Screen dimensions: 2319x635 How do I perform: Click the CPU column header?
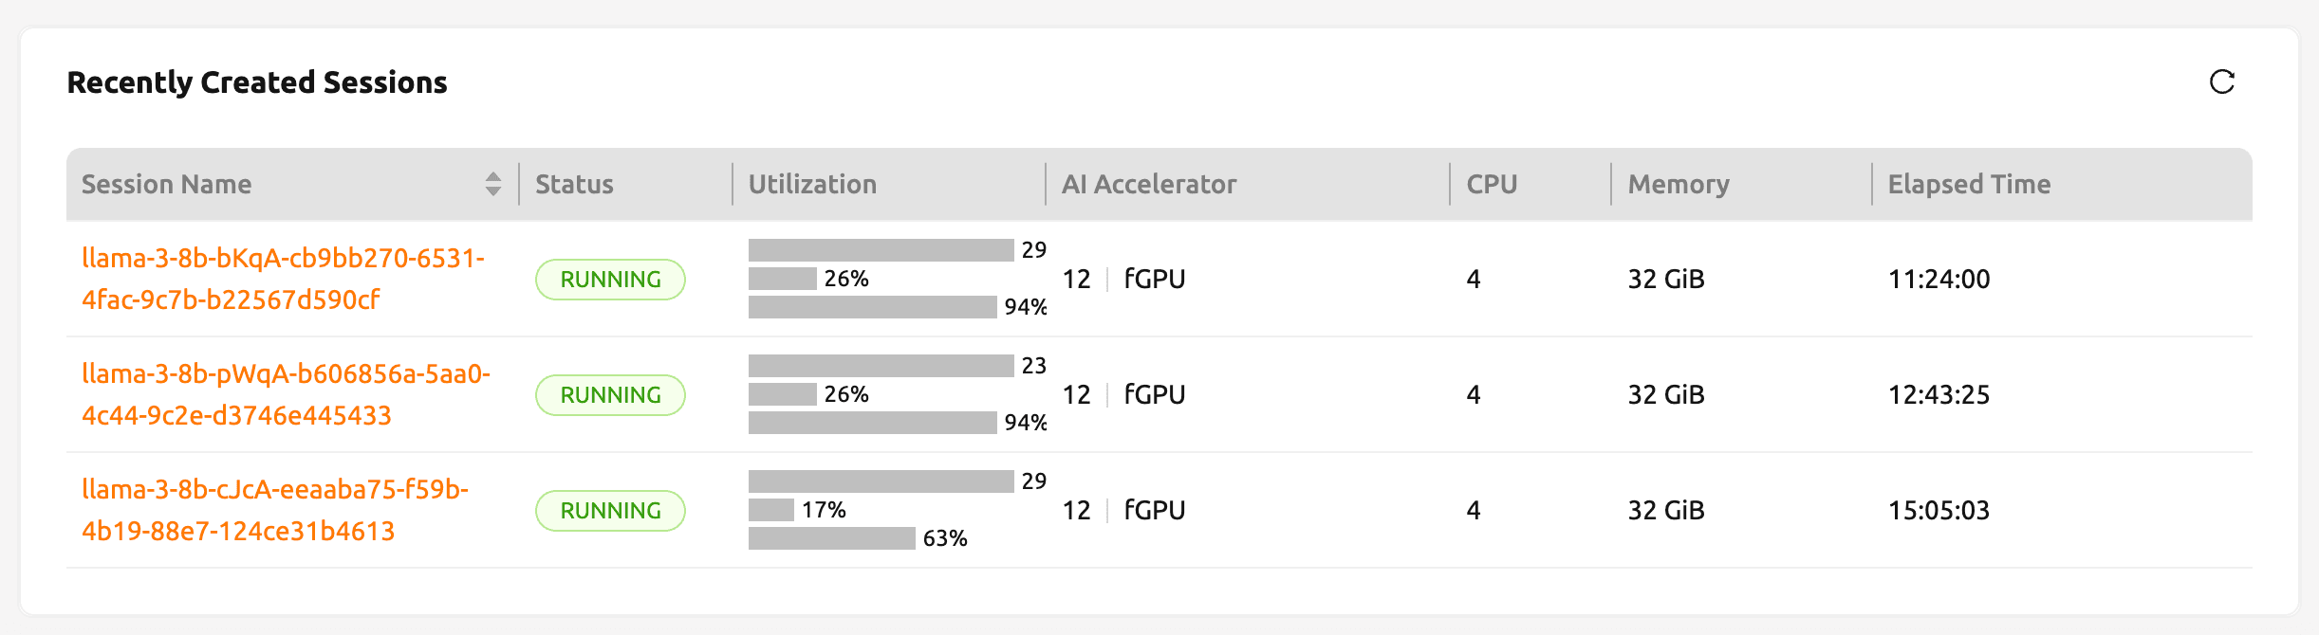click(1492, 184)
